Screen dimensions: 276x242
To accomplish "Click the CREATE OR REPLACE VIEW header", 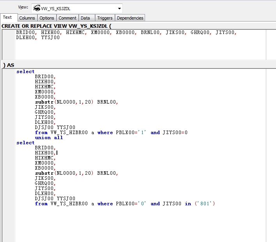I will 56,26.
